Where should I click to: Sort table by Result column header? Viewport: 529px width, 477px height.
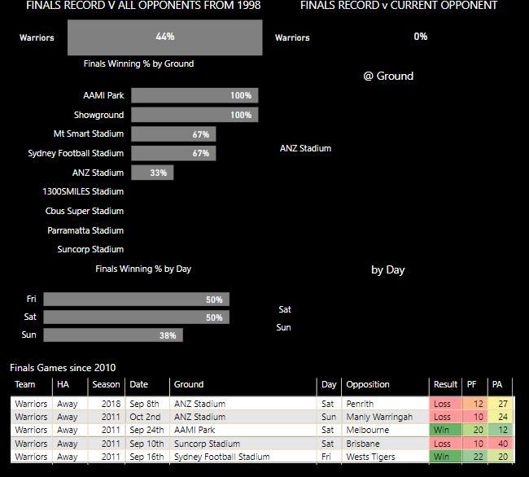coord(445,384)
